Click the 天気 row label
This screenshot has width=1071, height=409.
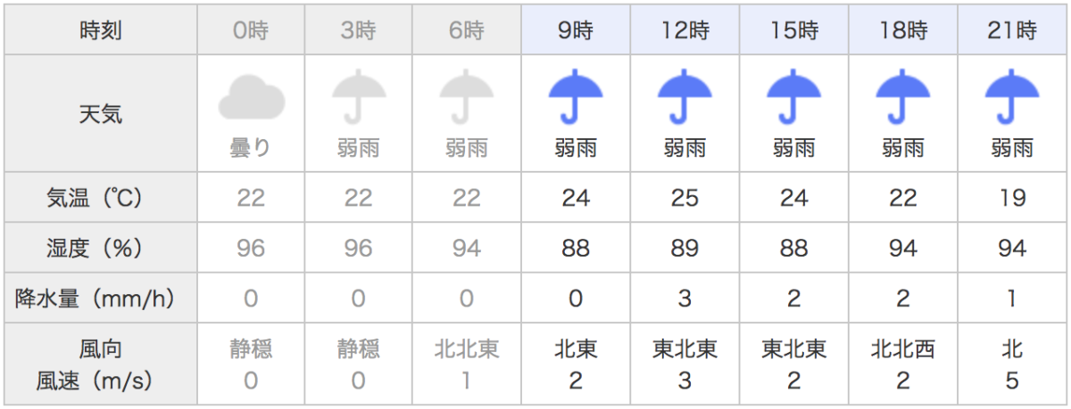coord(101,113)
